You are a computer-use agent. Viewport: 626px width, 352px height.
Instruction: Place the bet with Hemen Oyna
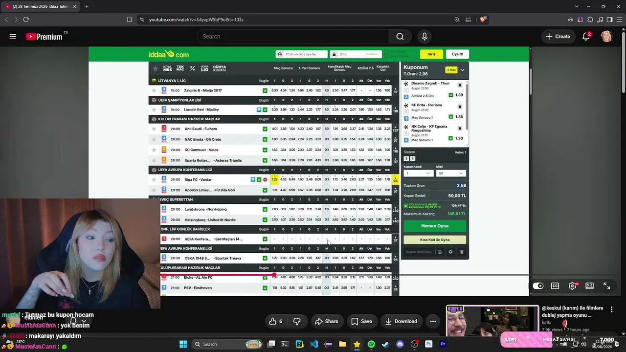click(435, 226)
